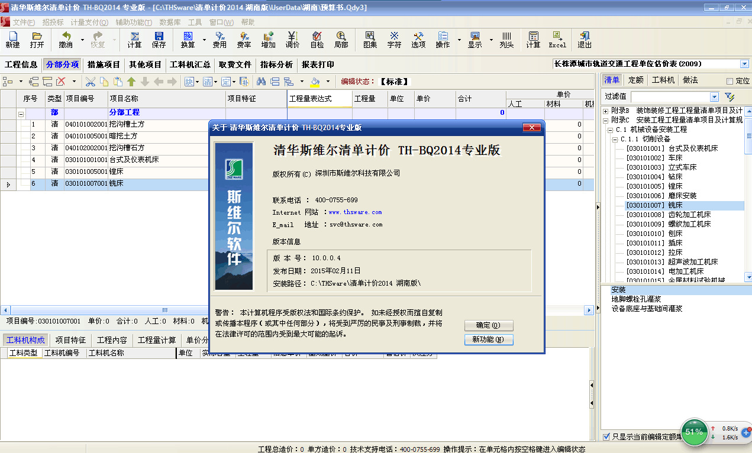Click the filter funnel icon beside 过滤值
Screen dimensions: 752x453
pyautogui.click(x=730, y=96)
